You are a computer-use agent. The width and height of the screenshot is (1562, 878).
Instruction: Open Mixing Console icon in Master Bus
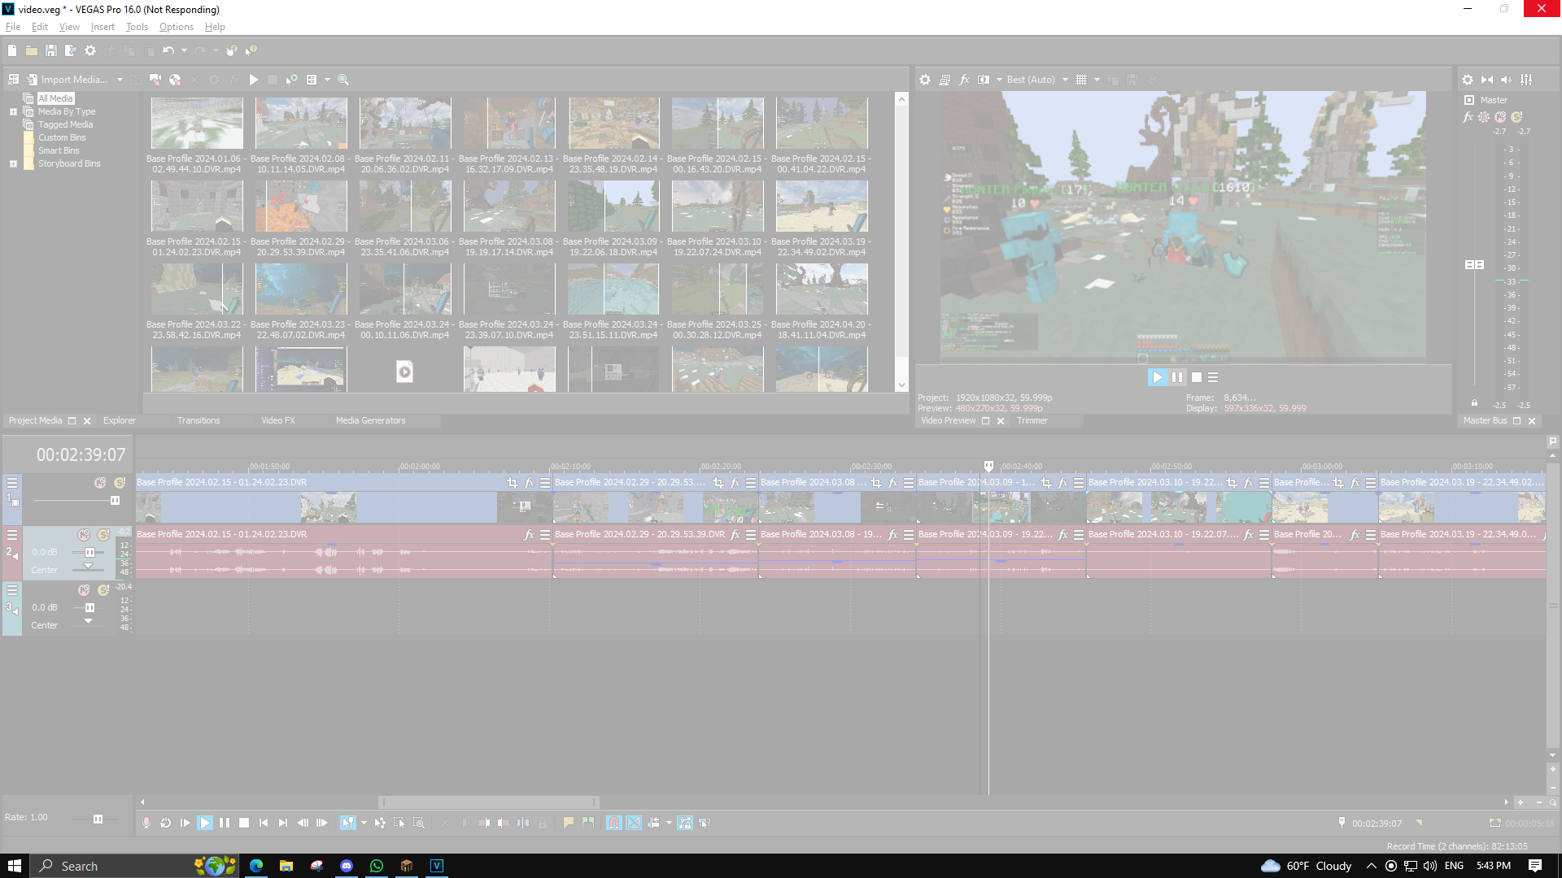1526,80
